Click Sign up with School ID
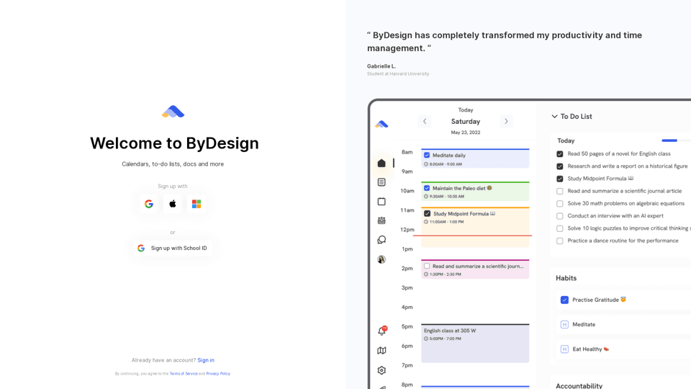The width and height of the screenshot is (691, 389). tap(173, 249)
